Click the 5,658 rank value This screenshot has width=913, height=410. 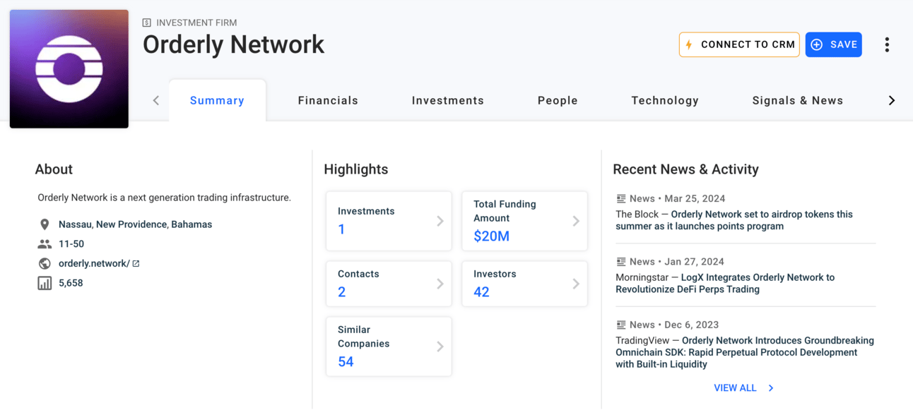71,283
